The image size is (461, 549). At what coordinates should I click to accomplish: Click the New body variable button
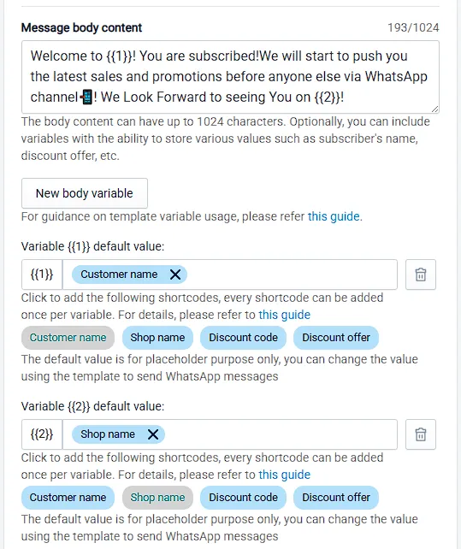(x=85, y=193)
